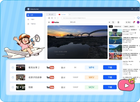Select the second filter chip beside All
The width and height of the screenshot is (140, 102).
118,27
